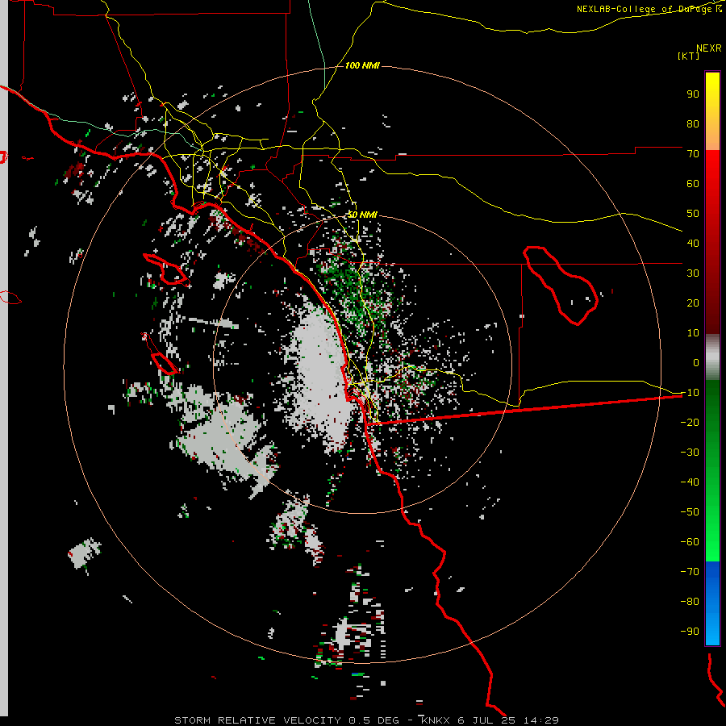The width and height of the screenshot is (726, 726).
Task: Click the positive 80 knot scale label
Action: (x=693, y=123)
